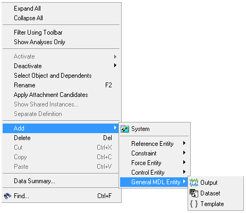Select the General MDL Entity item
246x213 pixels.
(x=154, y=182)
